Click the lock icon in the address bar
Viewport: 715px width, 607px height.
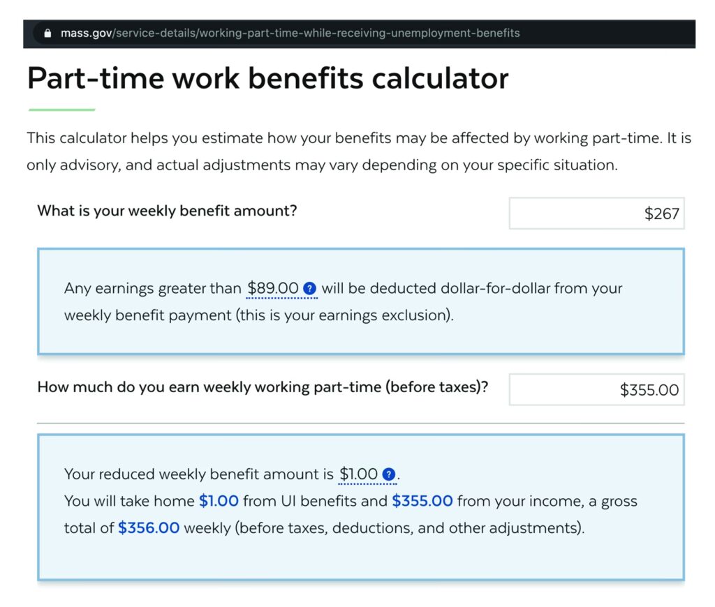[x=47, y=33]
